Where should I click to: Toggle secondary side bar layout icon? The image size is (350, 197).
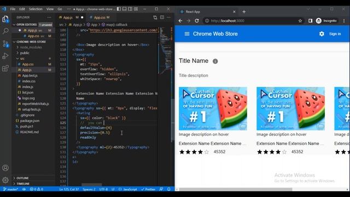[x=130, y=9]
